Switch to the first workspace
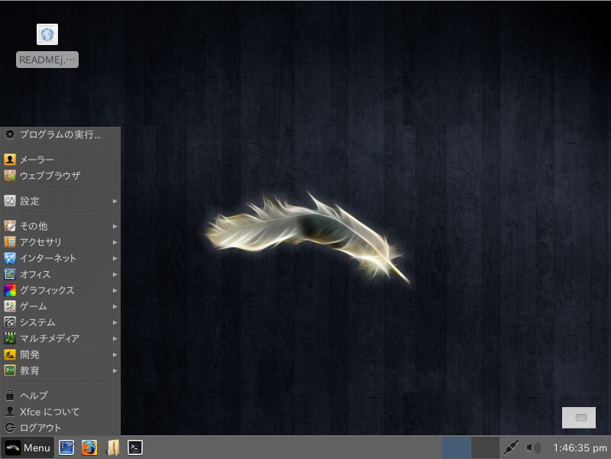This screenshot has height=459, width=611. [x=456, y=448]
